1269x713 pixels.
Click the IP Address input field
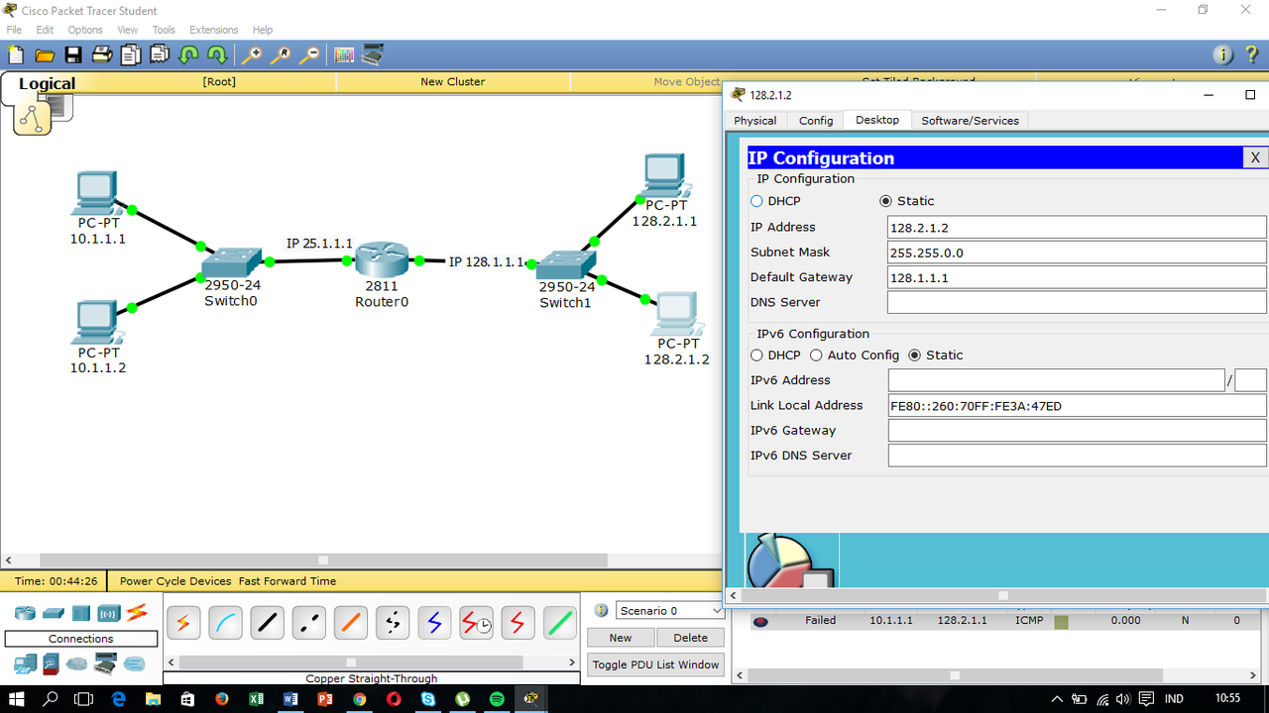(x=1077, y=228)
